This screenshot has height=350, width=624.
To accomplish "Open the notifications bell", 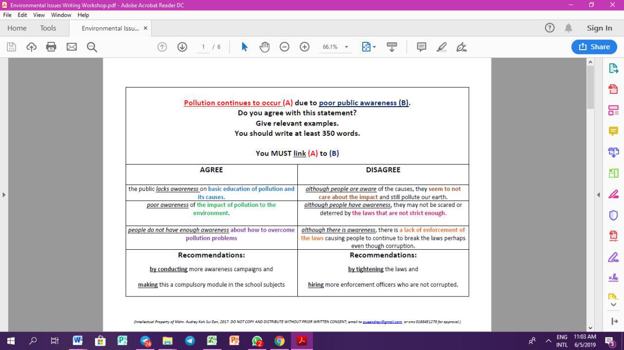I will click(x=568, y=28).
